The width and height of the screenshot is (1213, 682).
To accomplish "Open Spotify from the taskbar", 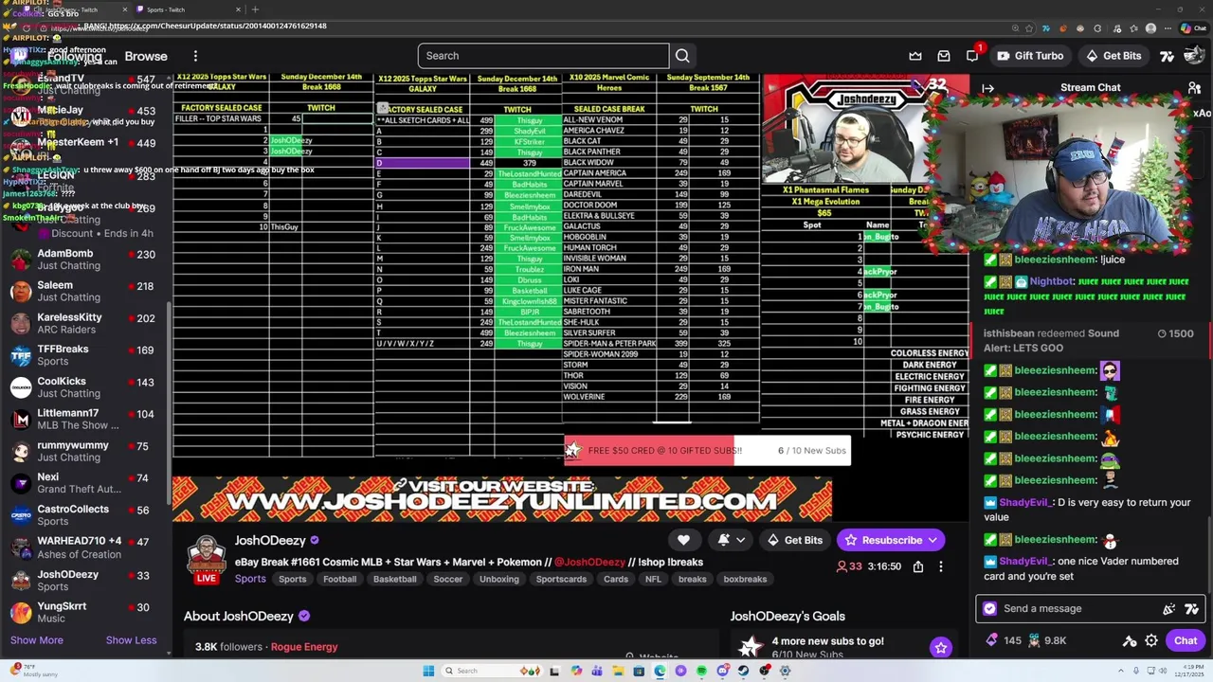I will click(701, 671).
